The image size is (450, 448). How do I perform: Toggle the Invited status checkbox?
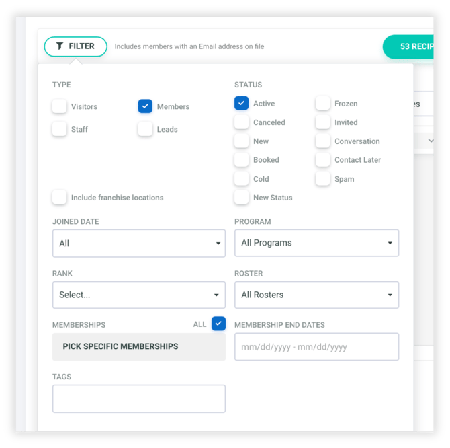click(x=323, y=122)
